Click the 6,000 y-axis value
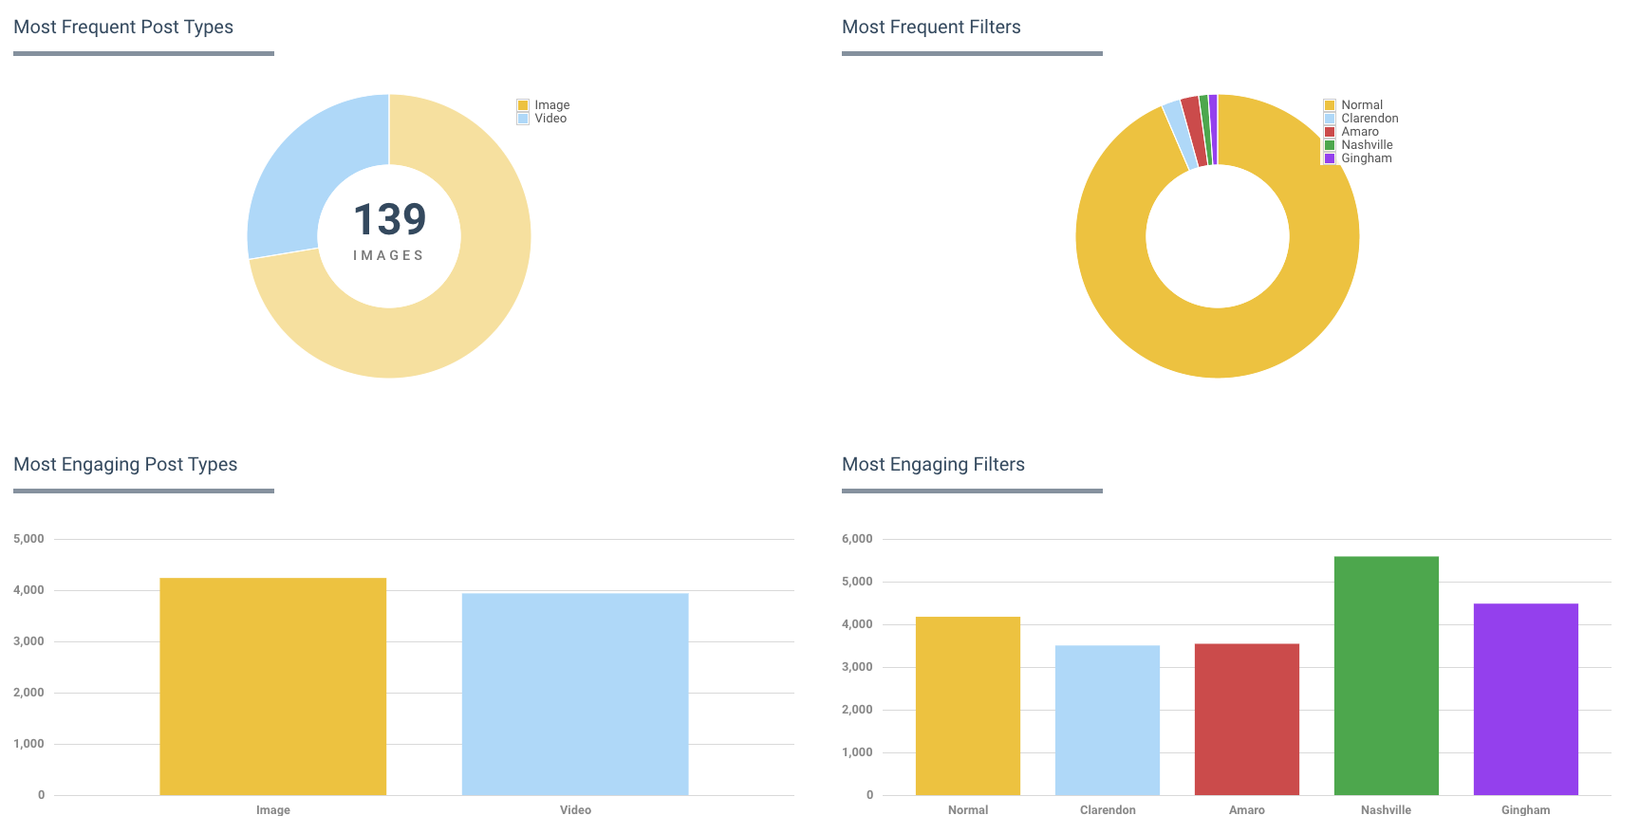Image resolution: width=1640 pixels, height=834 pixels. (x=857, y=539)
